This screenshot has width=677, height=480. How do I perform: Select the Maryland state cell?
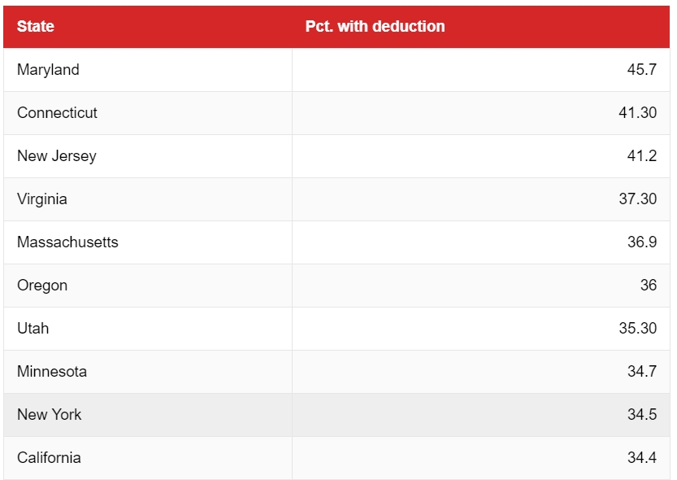(48, 70)
